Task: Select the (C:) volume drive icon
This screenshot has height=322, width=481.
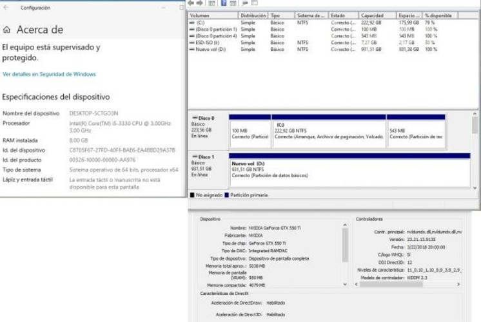Action: tap(192, 23)
